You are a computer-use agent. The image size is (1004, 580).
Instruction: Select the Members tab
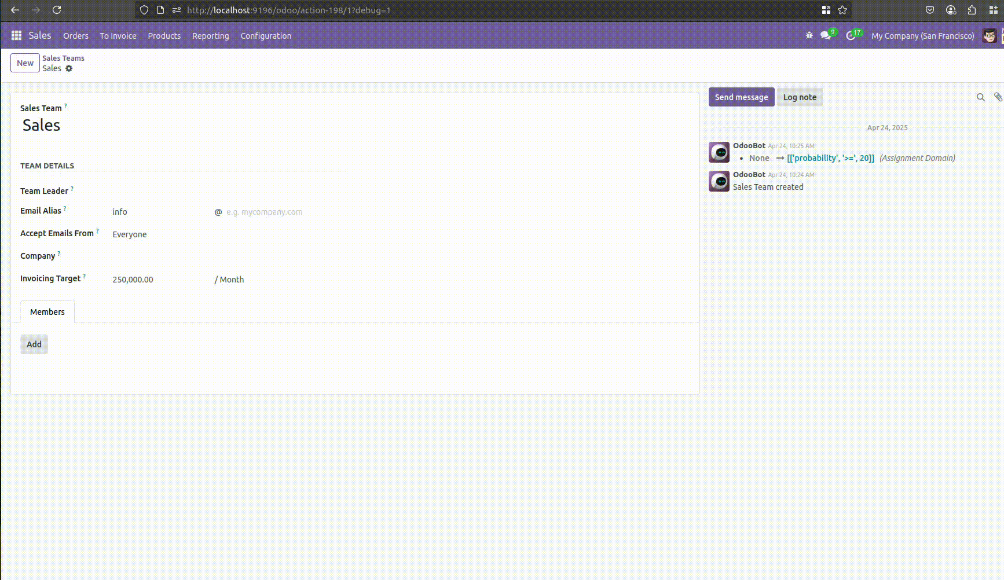[x=47, y=312]
